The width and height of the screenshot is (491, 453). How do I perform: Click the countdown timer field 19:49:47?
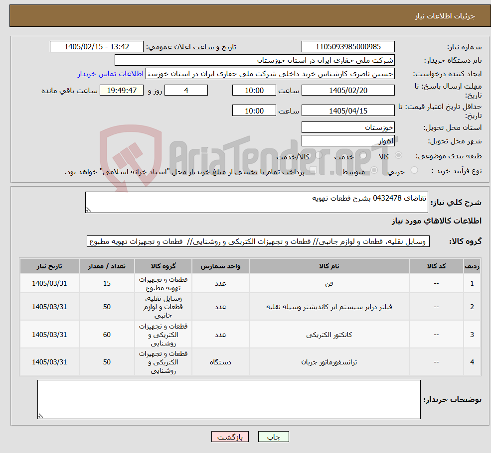point(122,91)
